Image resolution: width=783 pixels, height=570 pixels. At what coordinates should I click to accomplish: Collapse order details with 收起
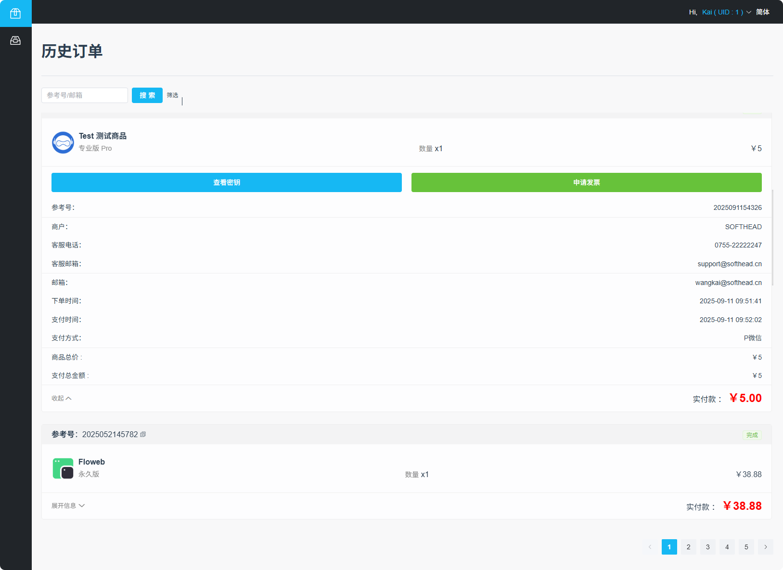click(x=61, y=398)
